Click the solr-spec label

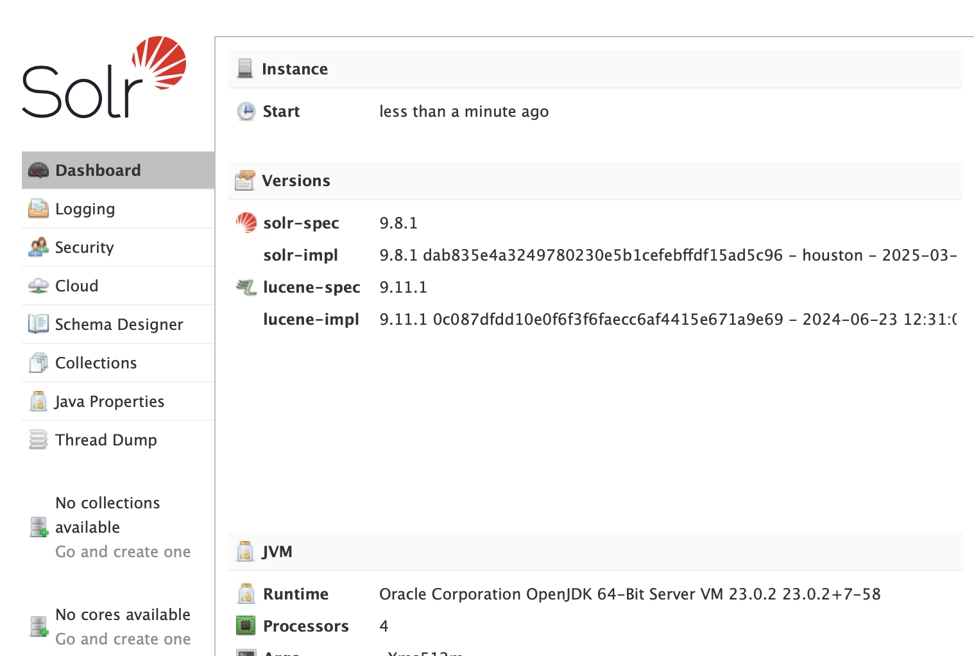301,223
